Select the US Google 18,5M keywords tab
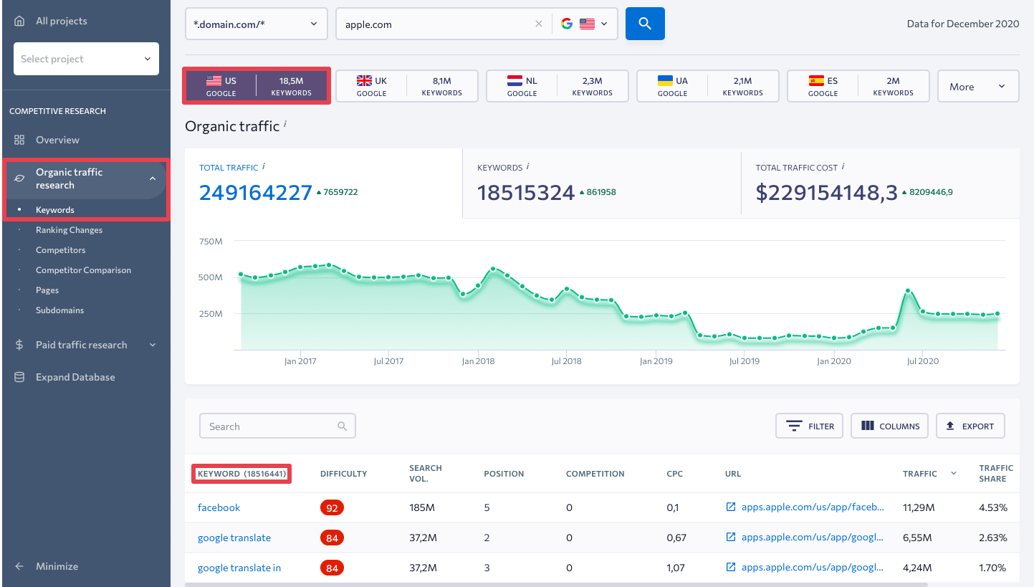Screen dimensions: 1034x587 pyautogui.click(x=257, y=86)
